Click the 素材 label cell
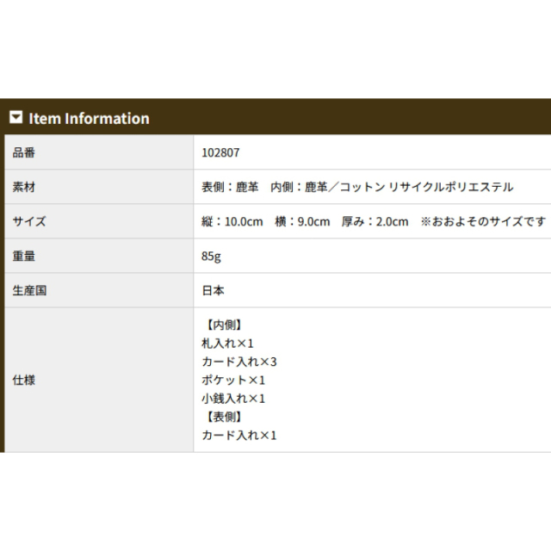Viewport: 551px width, 551px height. [x=99, y=187]
